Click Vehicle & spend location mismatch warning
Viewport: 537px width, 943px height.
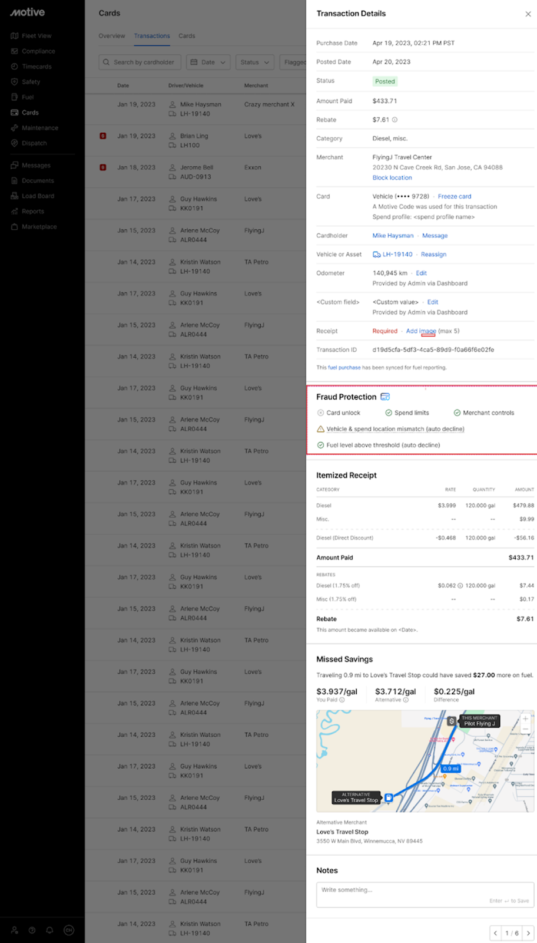(390, 429)
